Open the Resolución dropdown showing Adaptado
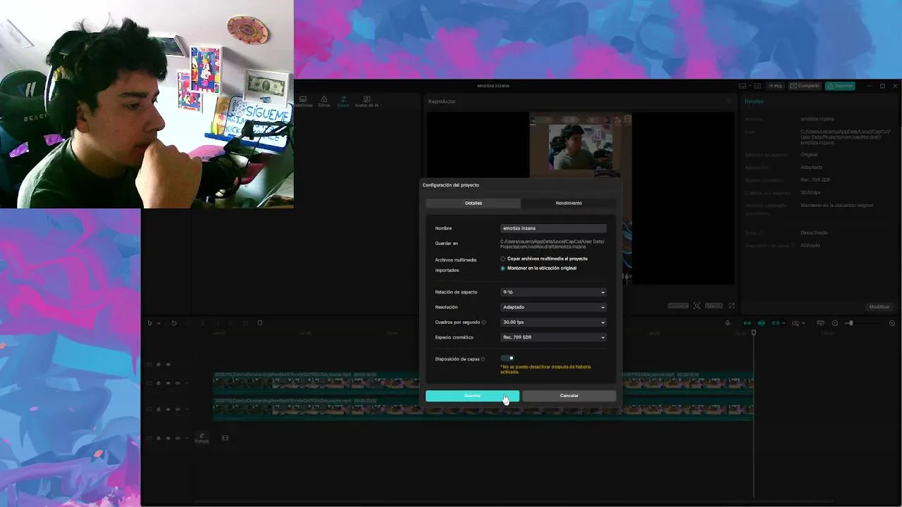The width and height of the screenshot is (902, 507). 553,307
